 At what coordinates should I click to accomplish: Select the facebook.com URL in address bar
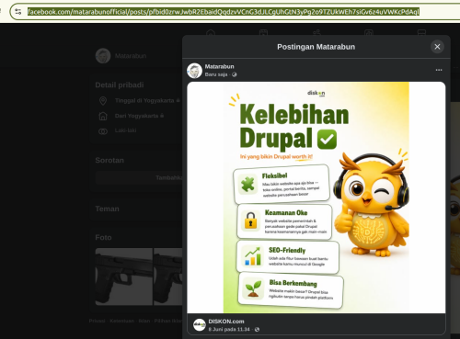point(224,12)
